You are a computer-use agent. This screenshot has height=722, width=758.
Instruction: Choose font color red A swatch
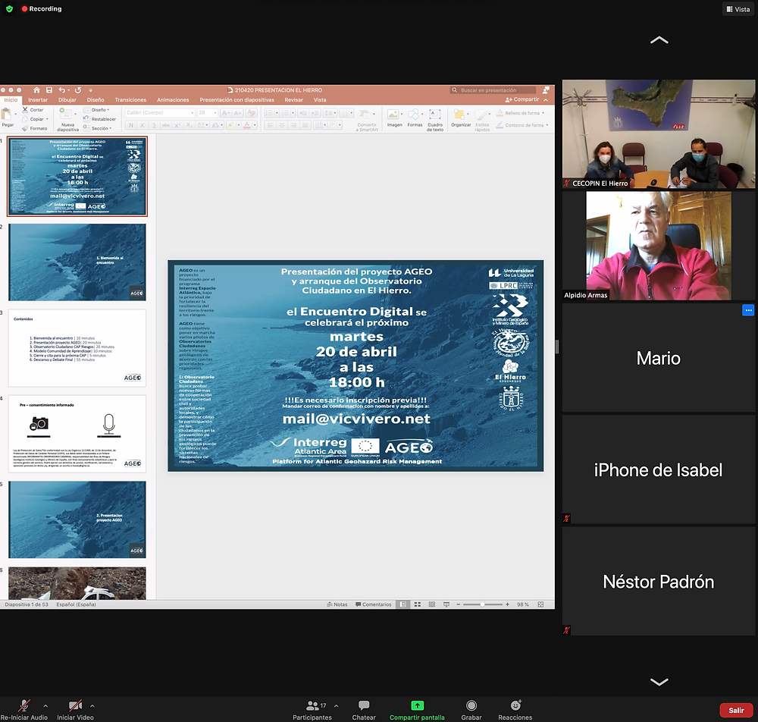pos(246,125)
